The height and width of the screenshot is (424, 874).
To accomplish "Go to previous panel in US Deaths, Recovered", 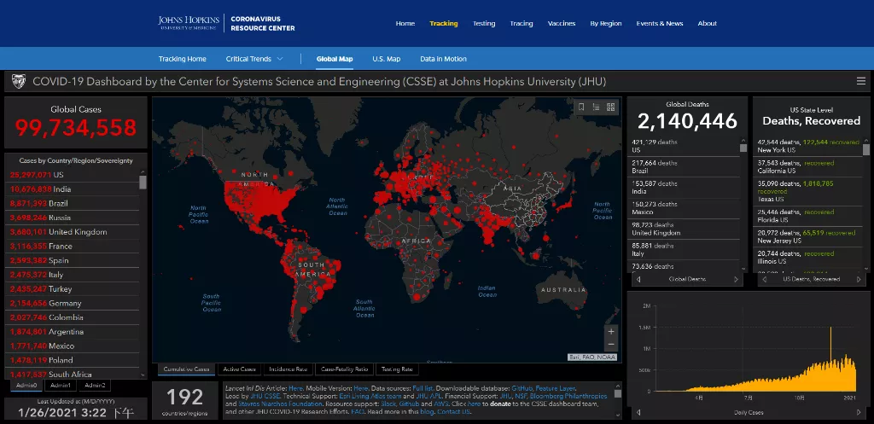I will pos(765,280).
